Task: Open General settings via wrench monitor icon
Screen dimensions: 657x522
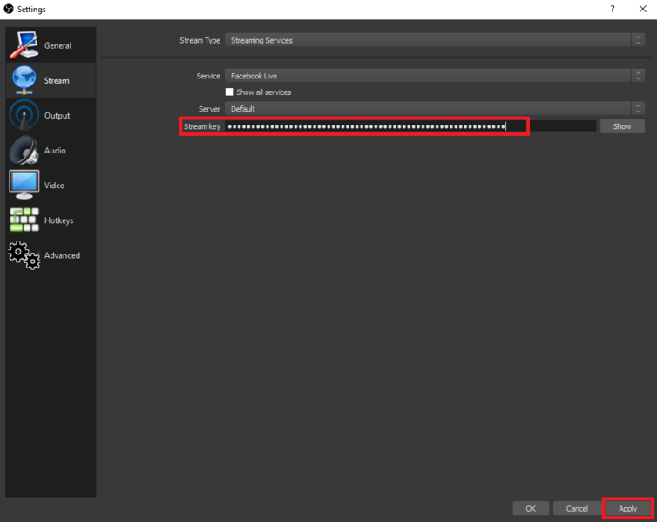Action: pos(24,44)
